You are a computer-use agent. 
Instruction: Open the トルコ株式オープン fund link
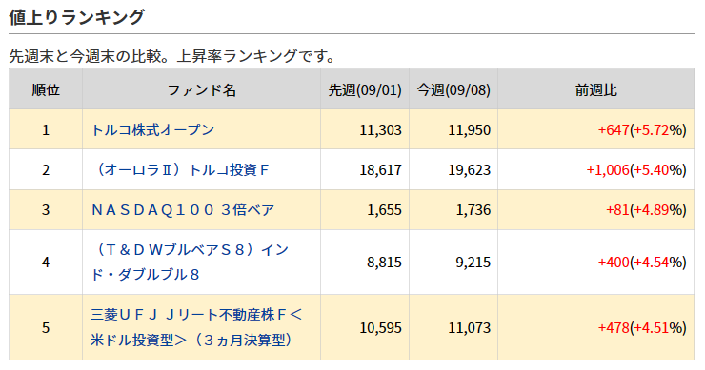click(152, 129)
